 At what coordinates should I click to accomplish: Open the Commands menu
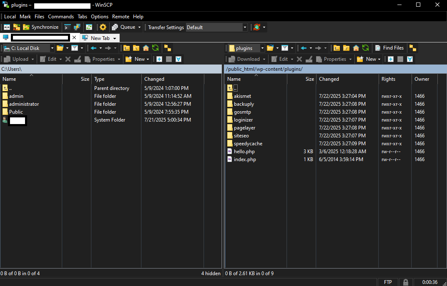[x=61, y=17]
